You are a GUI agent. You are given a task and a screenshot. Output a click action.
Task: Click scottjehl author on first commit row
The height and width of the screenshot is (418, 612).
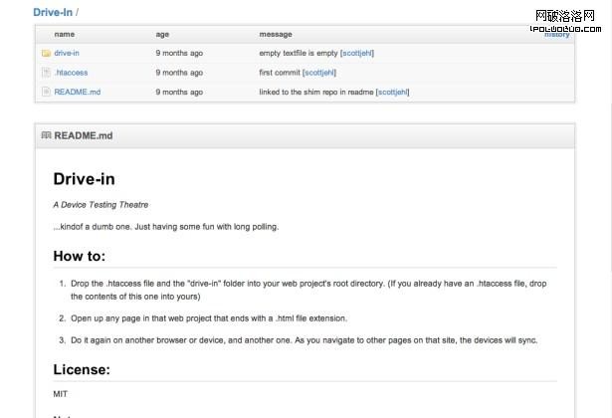click(319, 72)
